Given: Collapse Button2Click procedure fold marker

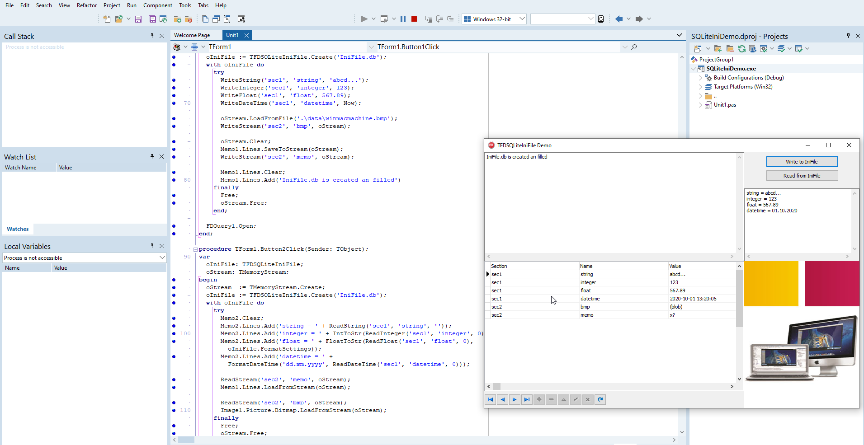Looking at the screenshot, I should click(195, 249).
